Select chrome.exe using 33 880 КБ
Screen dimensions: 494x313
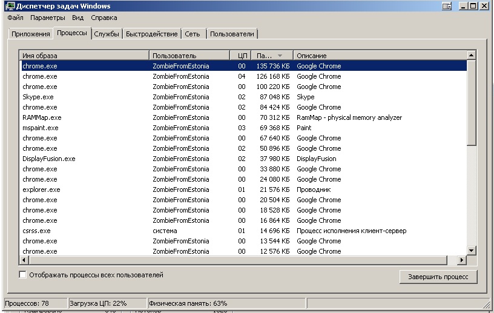point(243,169)
